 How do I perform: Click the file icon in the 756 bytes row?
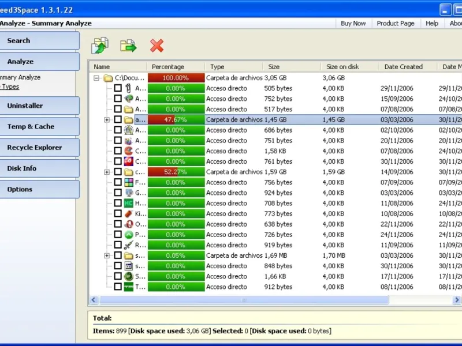pos(128,182)
